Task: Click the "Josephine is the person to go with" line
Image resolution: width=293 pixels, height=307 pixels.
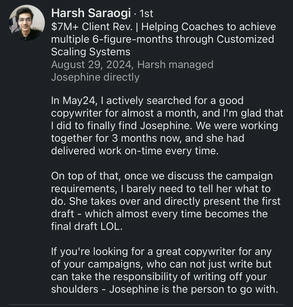Action: [x=165, y=289]
